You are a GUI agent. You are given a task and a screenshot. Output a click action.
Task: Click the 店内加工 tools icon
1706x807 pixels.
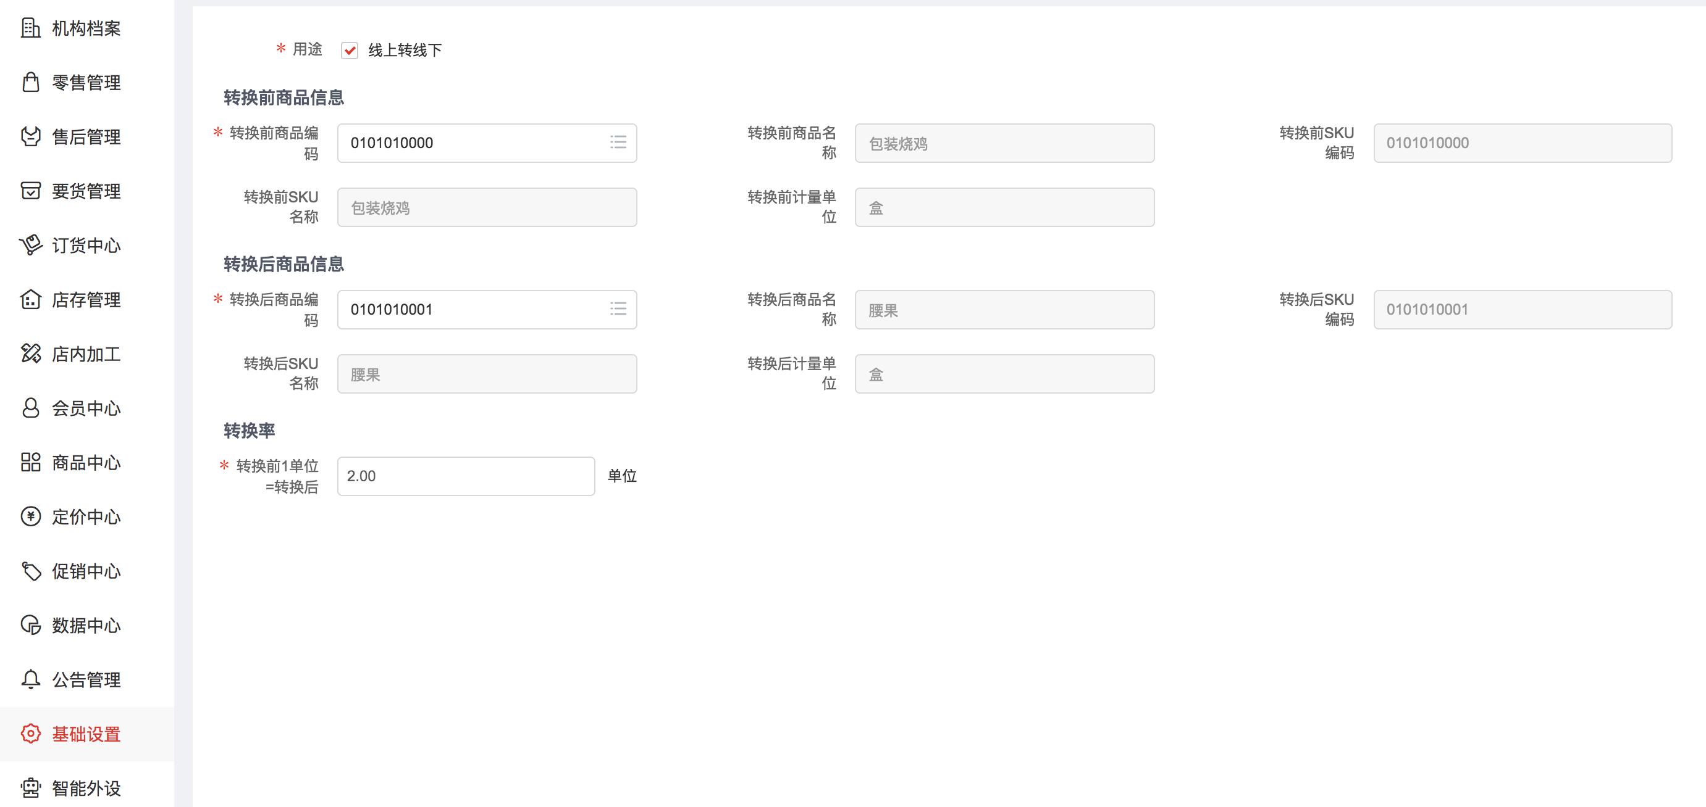point(30,354)
